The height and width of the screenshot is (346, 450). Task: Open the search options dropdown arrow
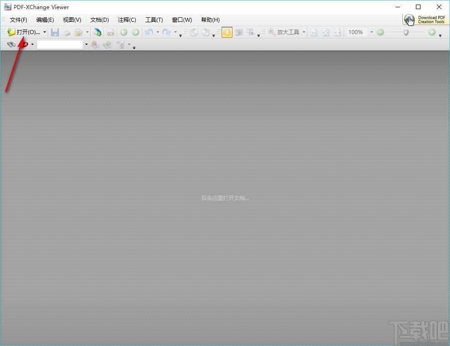pos(129,45)
